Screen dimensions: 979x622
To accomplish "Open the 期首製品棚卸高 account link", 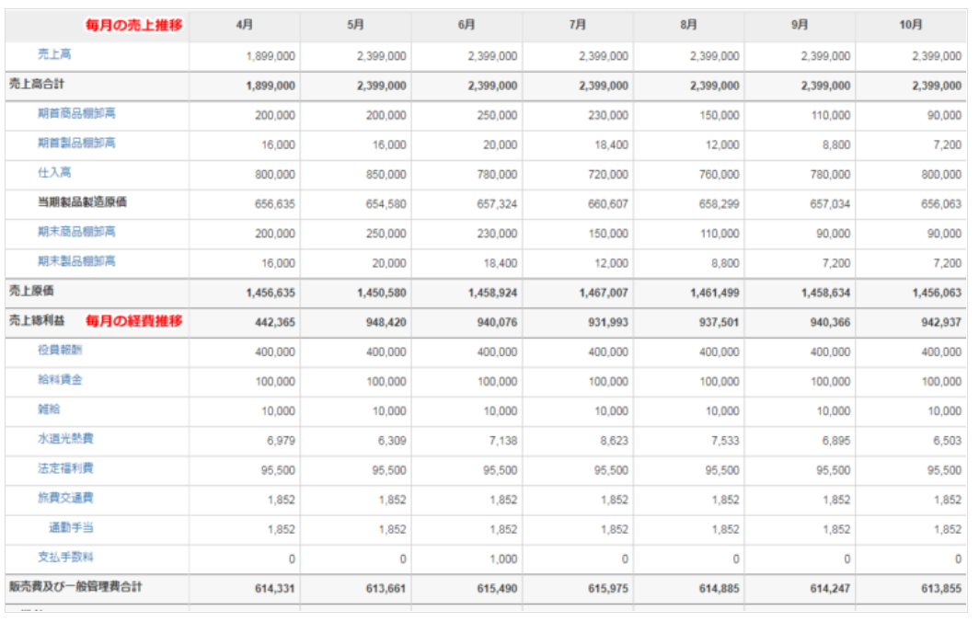I will 76,144.
